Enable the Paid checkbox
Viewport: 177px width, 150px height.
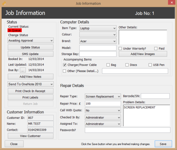point(156,48)
